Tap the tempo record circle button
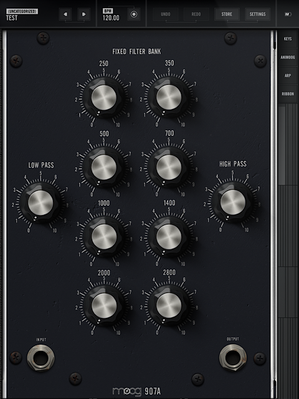Image resolution: width=299 pixels, height=399 pixels. click(x=134, y=14)
